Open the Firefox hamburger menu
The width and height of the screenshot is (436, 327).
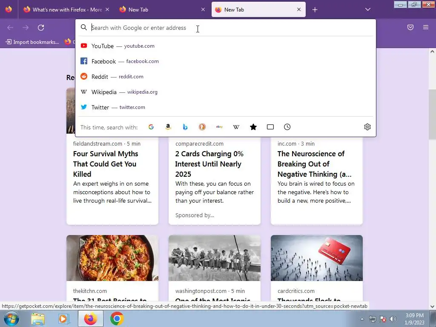(426, 27)
